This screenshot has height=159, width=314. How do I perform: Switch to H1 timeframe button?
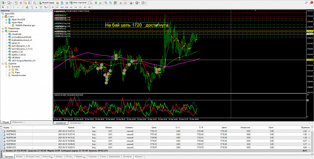pos(71,7)
